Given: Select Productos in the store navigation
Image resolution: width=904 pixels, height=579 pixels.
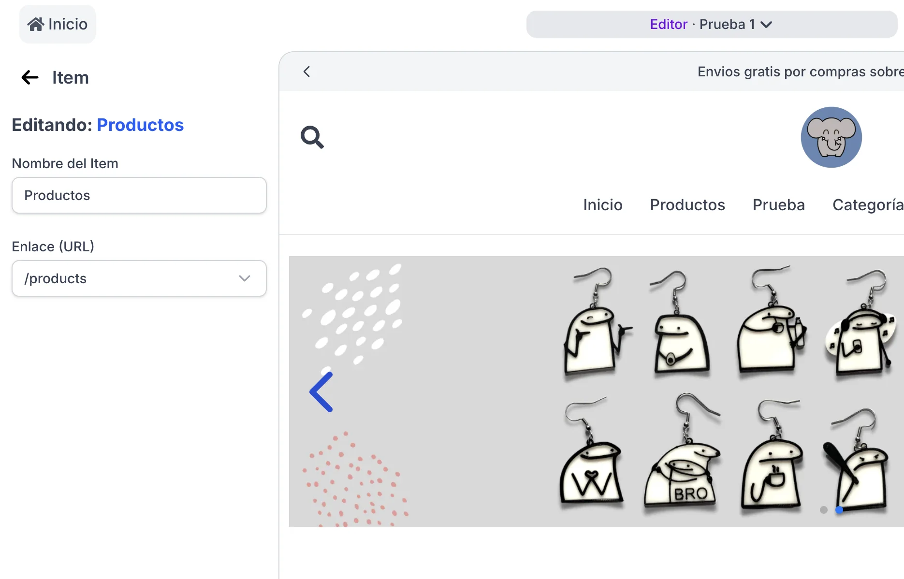Looking at the screenshot, I should tap(687, 205).
